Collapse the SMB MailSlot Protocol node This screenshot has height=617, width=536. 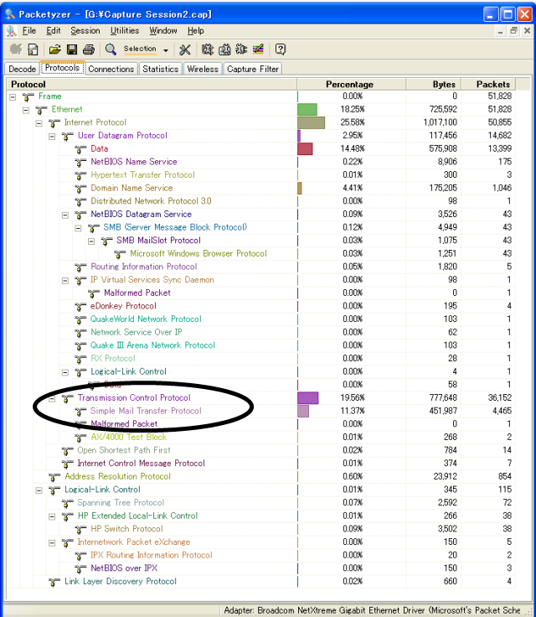(91, 241)
